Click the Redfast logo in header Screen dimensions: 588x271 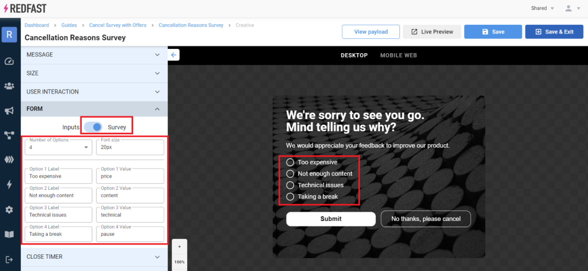click(25, 8)
